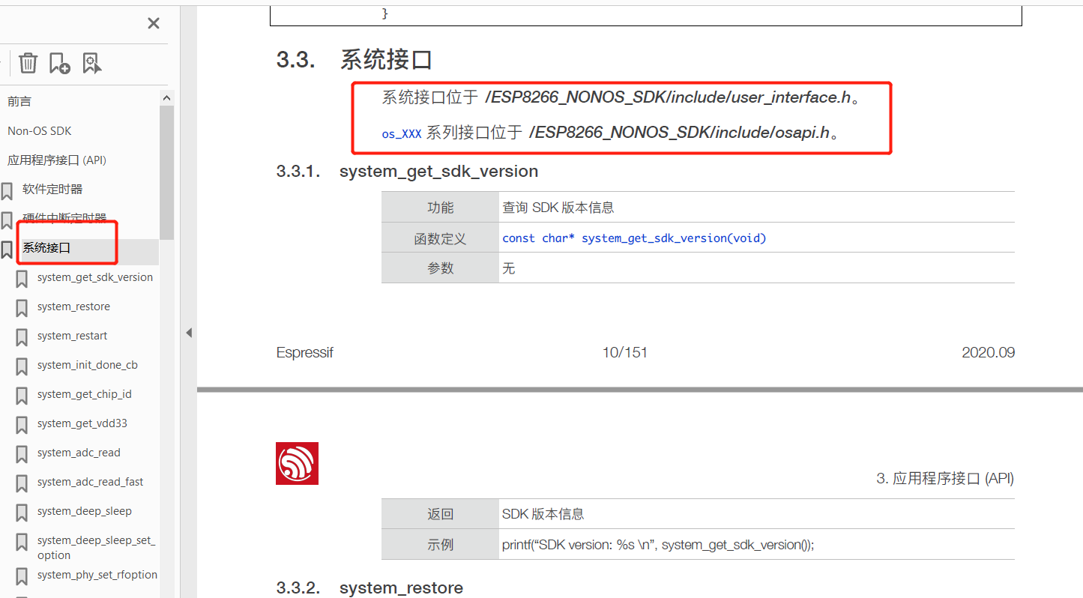The height and width of the screenshot is (598, 1083).
Task: Click the Espressif logo on page
Action: click(298, 463)
